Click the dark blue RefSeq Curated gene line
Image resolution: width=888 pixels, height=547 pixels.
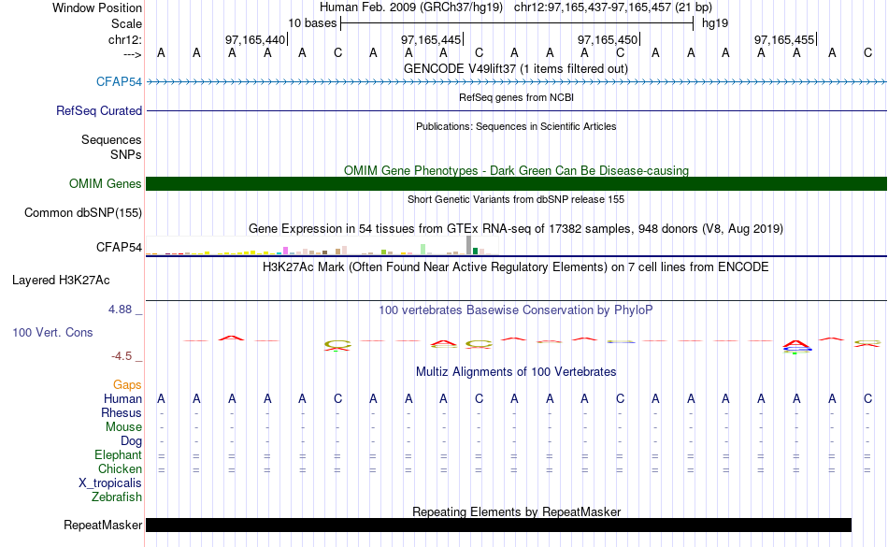(x=517, y=111)
